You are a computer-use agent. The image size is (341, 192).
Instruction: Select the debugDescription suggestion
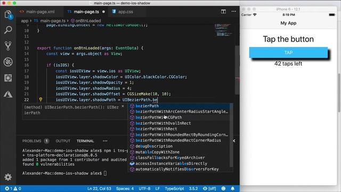[179, 146]
